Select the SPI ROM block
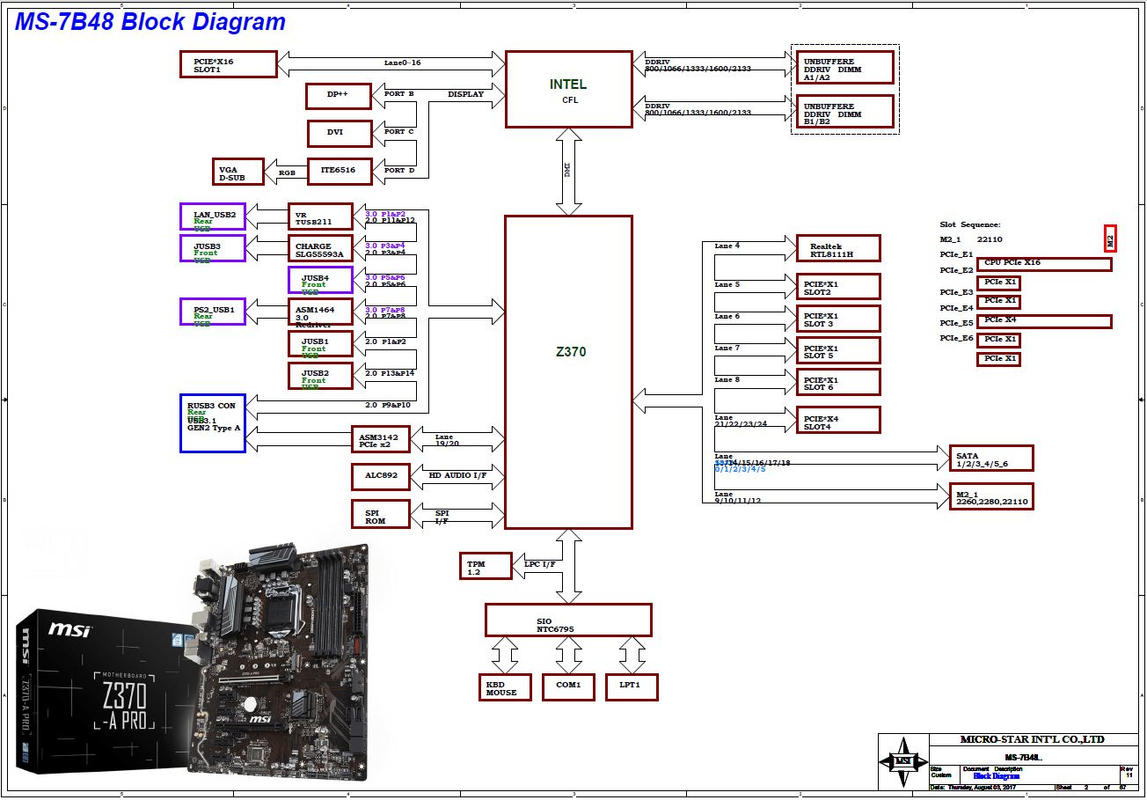The height and width of the screenshot is (800, 1147). [380, 514]
